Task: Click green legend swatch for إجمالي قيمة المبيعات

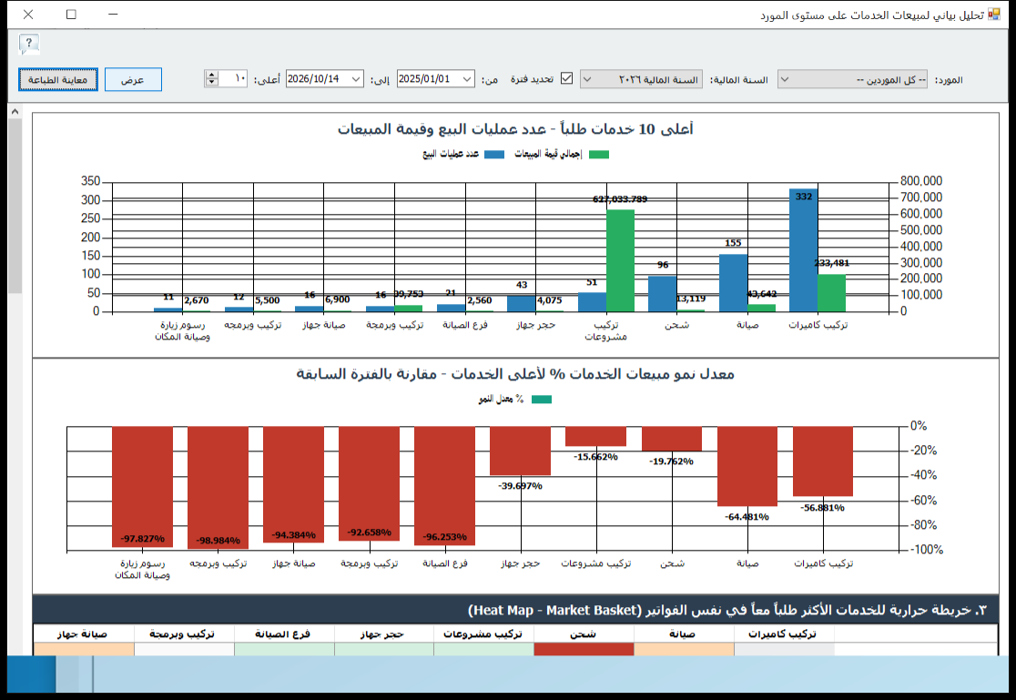Action: point(599,154)
